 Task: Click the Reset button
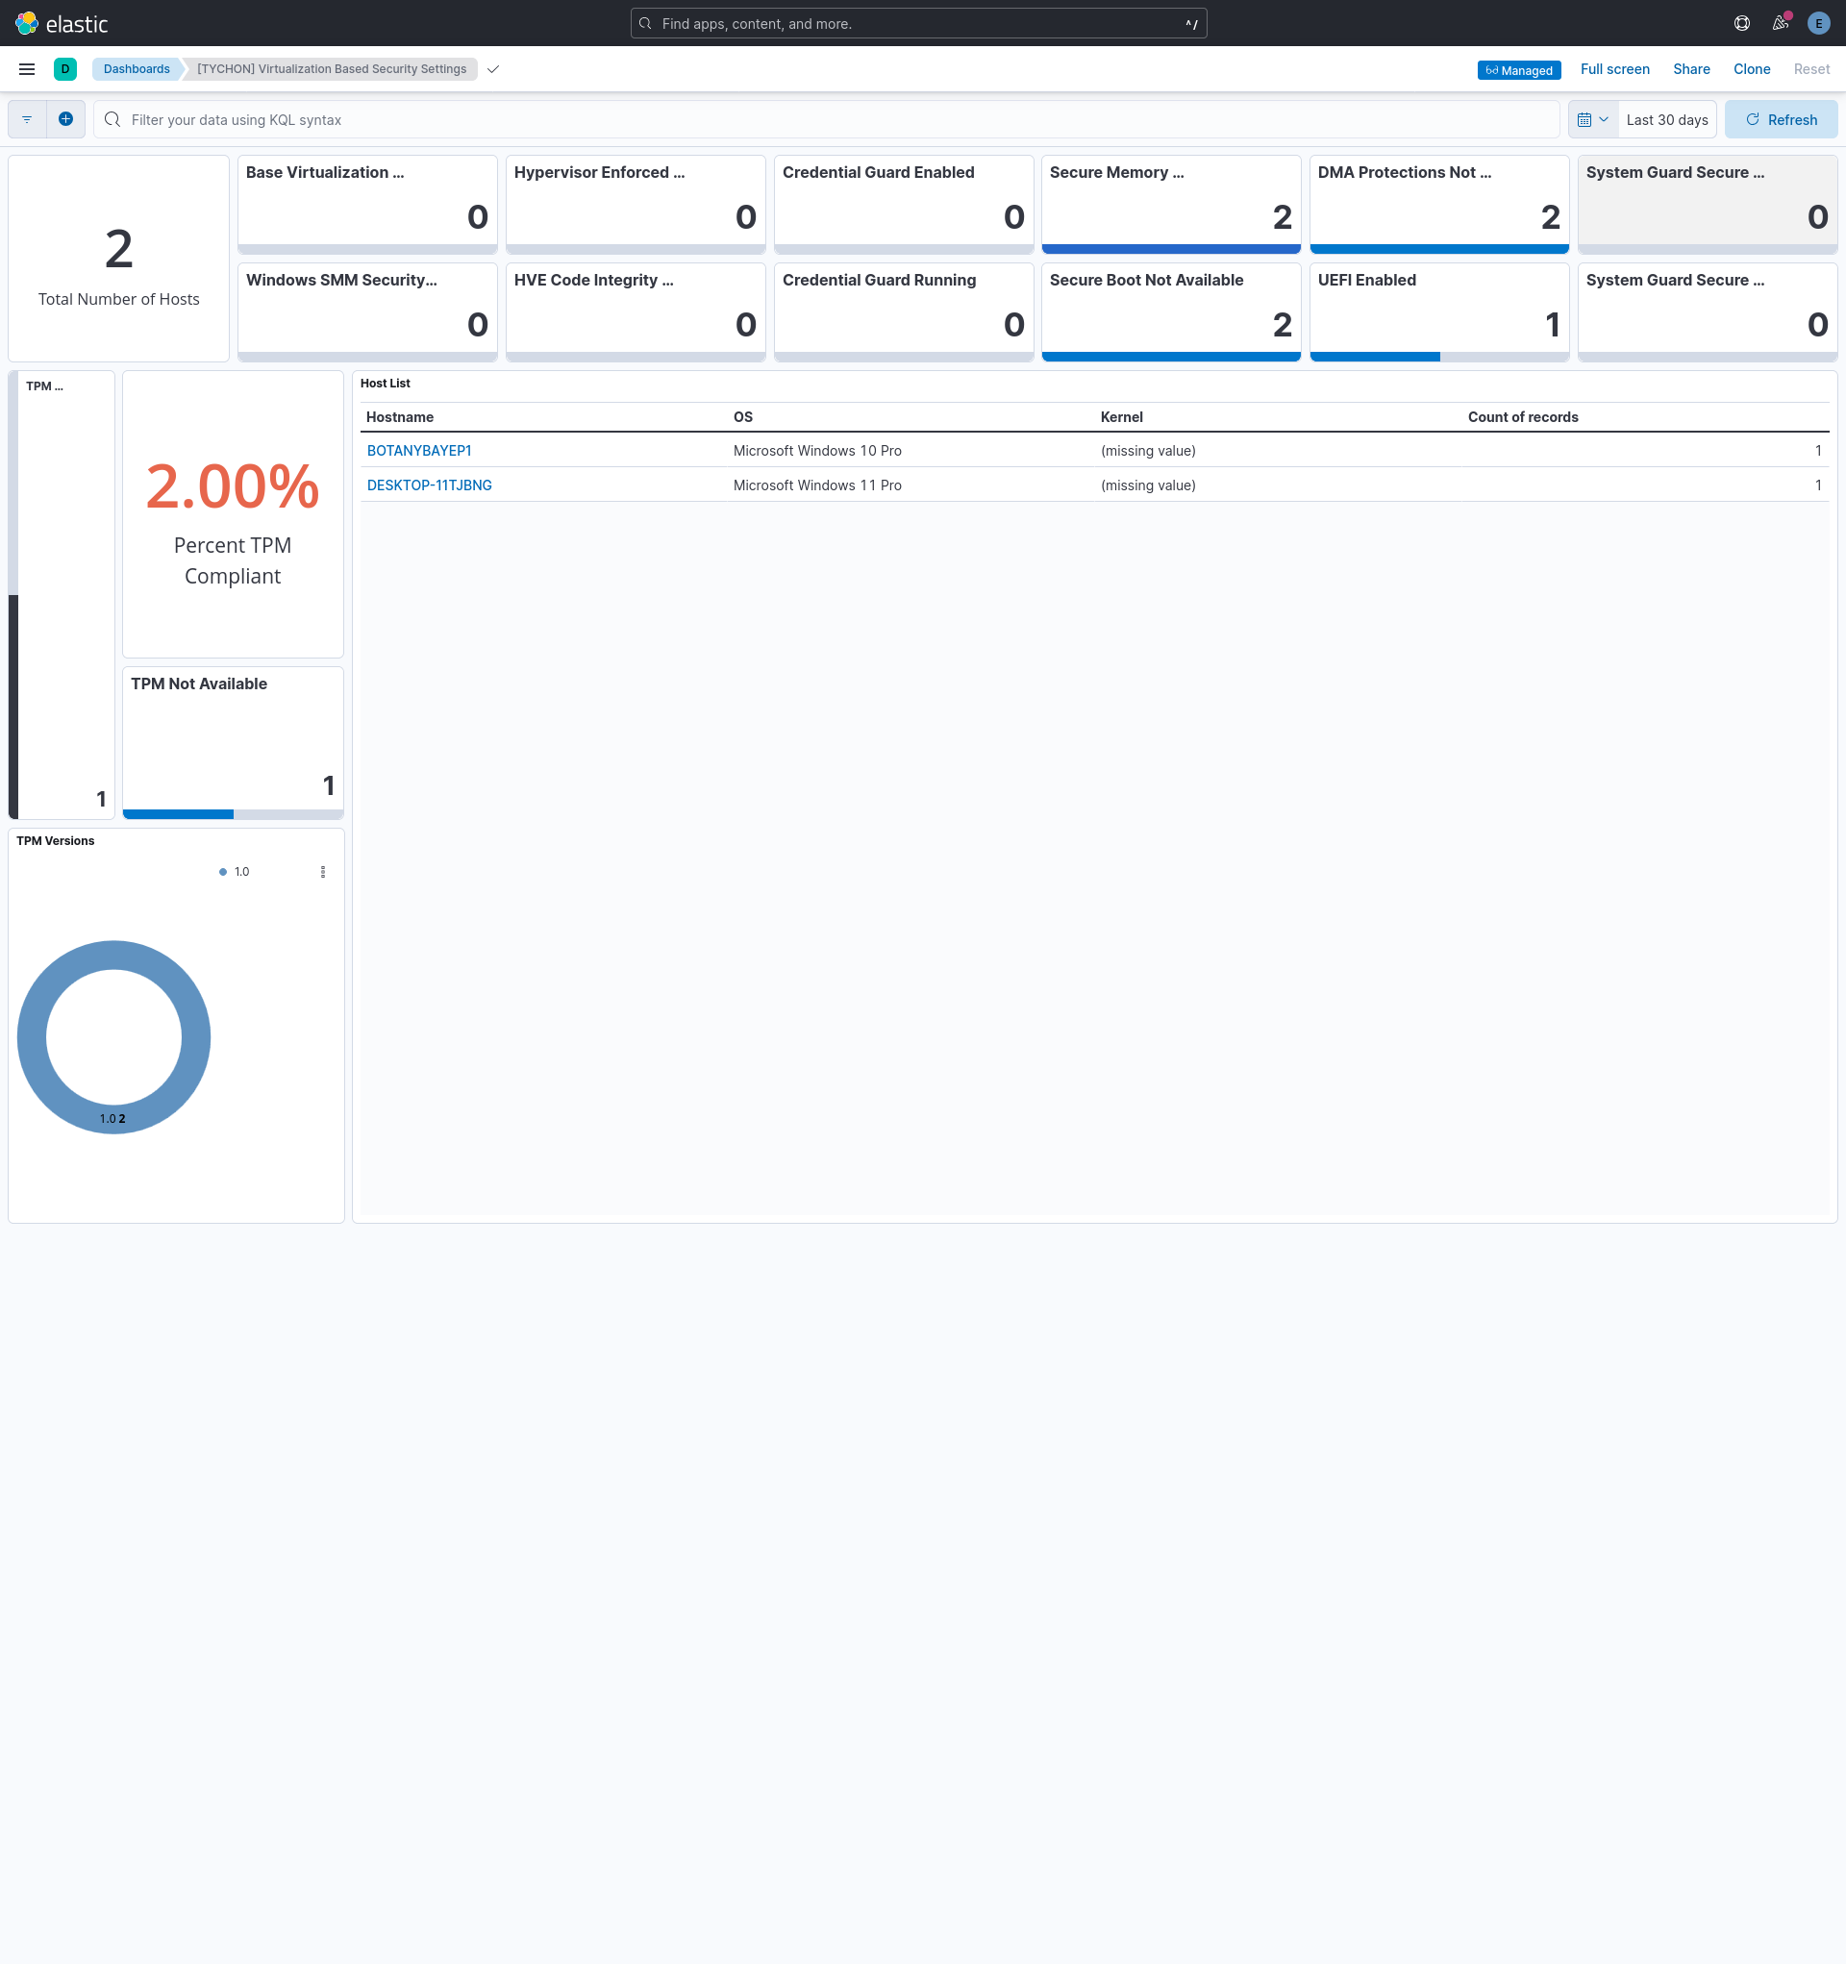tap(1811, 69)
